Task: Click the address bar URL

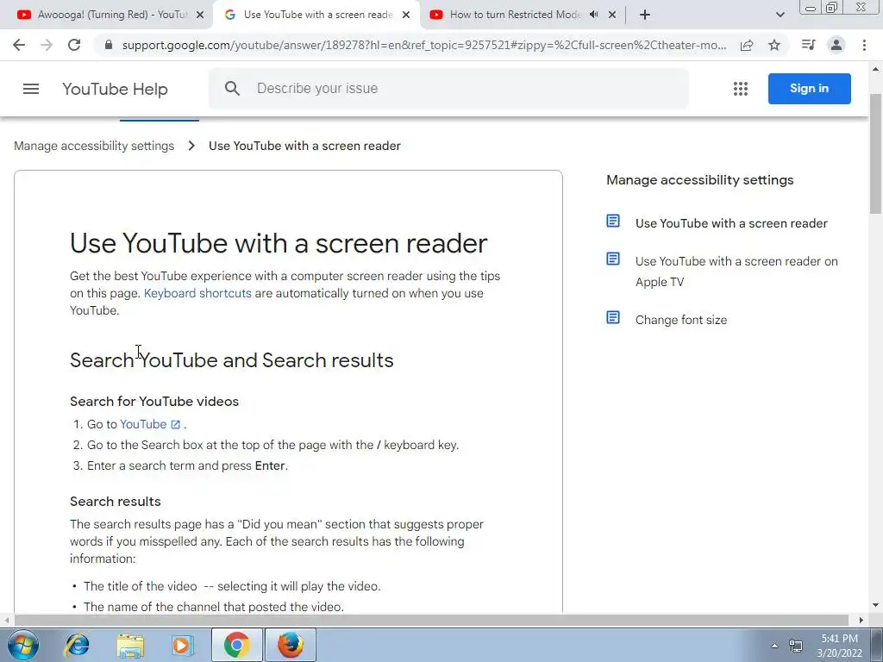Action: click(423, 45)
